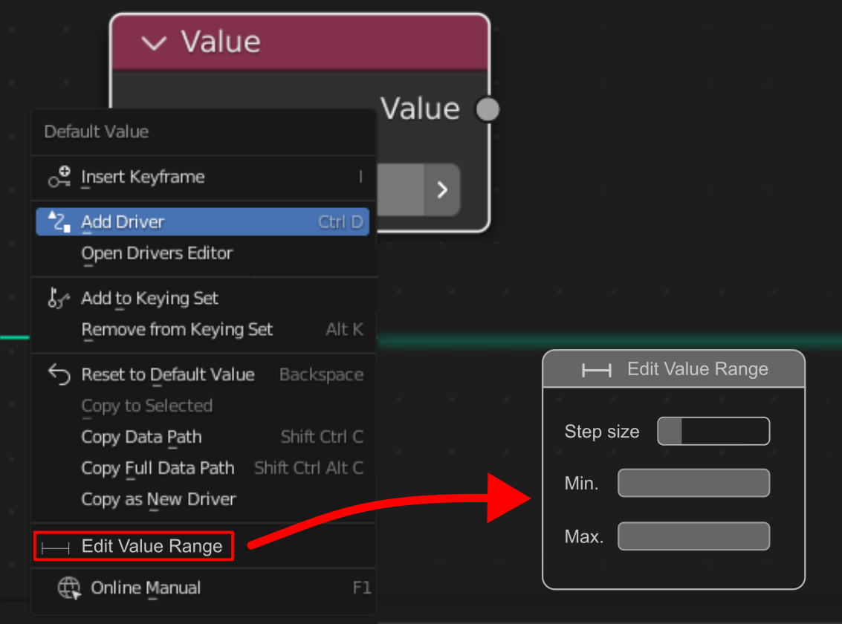The height and width of the screenshot is (624, 842).
Task: Click the Value node title header
Action: [299, 42]
